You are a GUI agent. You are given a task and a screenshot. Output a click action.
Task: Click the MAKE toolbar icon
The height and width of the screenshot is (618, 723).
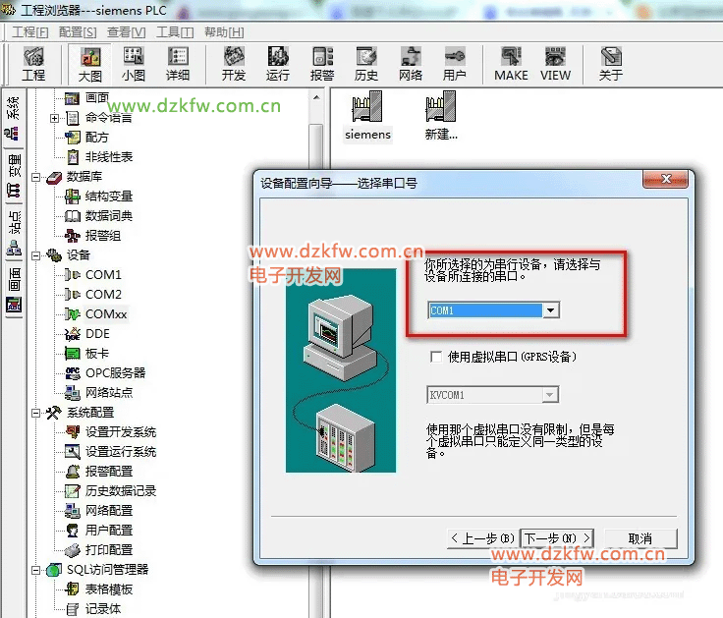click(511, 64)
